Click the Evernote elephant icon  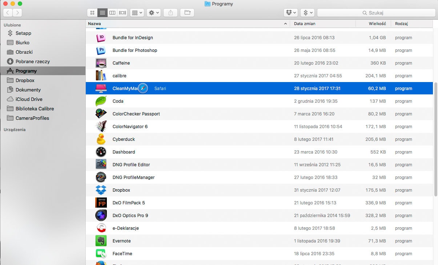click(x=101, y=241)
